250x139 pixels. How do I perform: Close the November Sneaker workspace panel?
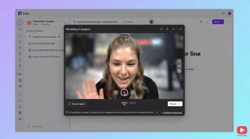coord(65,23)
